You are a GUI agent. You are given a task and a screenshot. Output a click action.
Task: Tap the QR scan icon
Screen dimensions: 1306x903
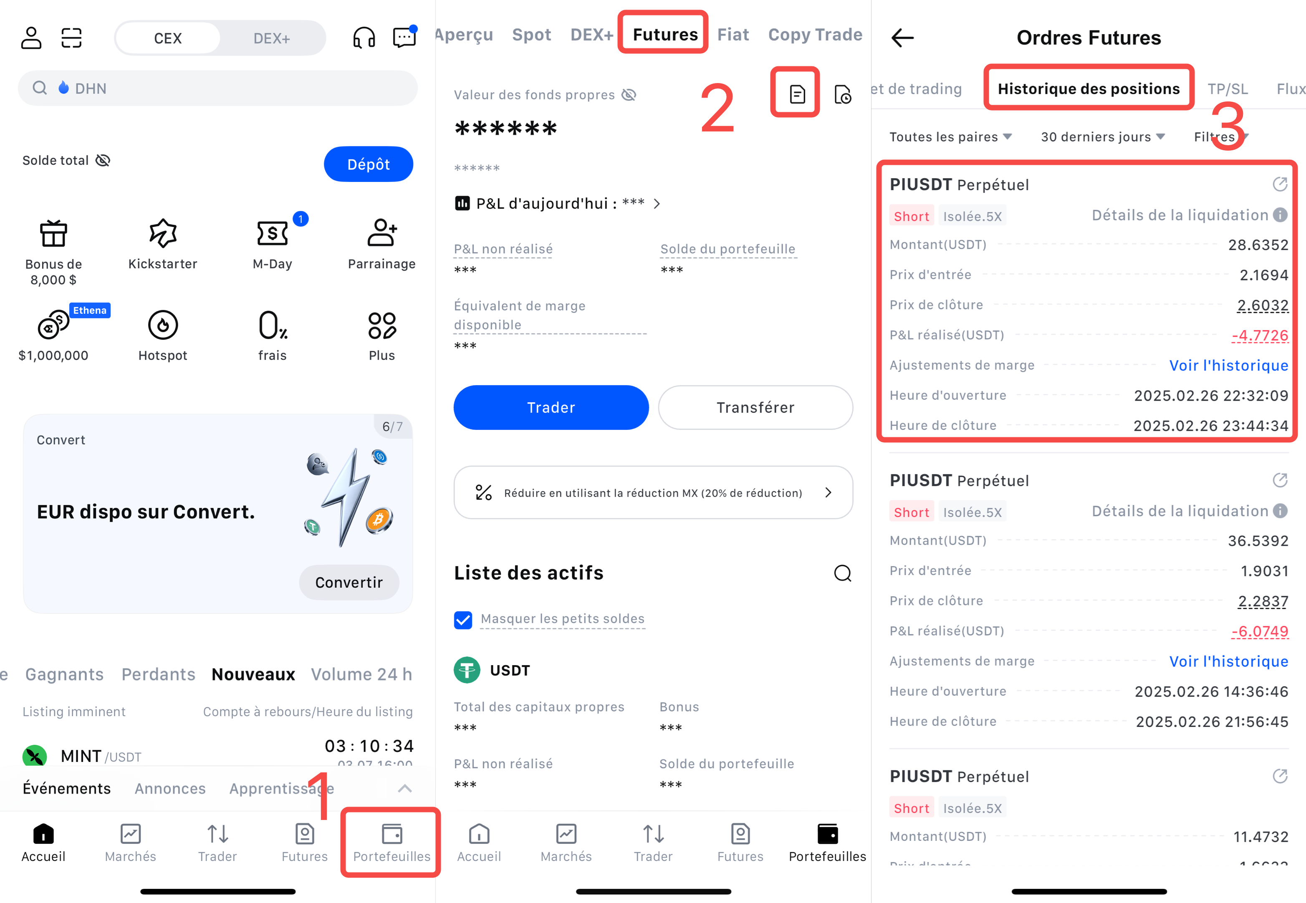pyautogui.click(x=72, y=38)
